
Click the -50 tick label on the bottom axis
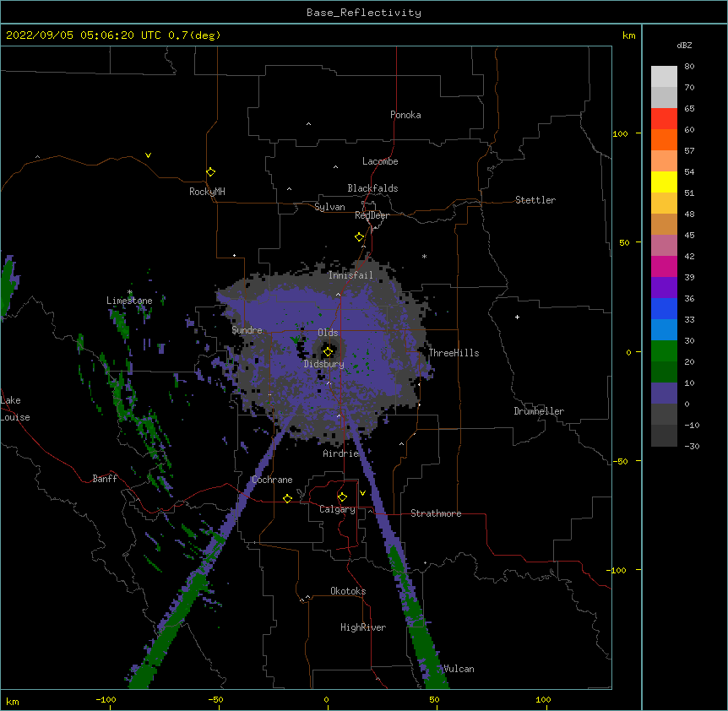tap(216, 699)
